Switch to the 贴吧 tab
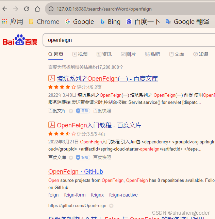 (x=152, y=54)
